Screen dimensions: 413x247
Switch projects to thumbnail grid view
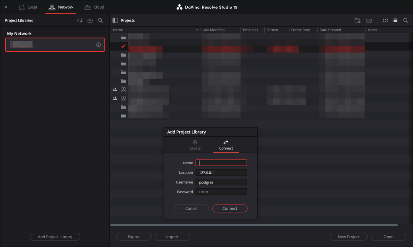385,20
